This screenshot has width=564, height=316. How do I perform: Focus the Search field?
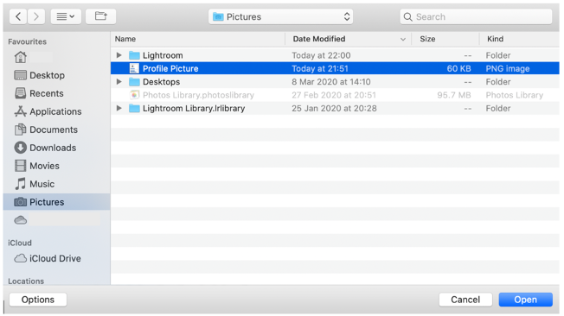[476, 16]
